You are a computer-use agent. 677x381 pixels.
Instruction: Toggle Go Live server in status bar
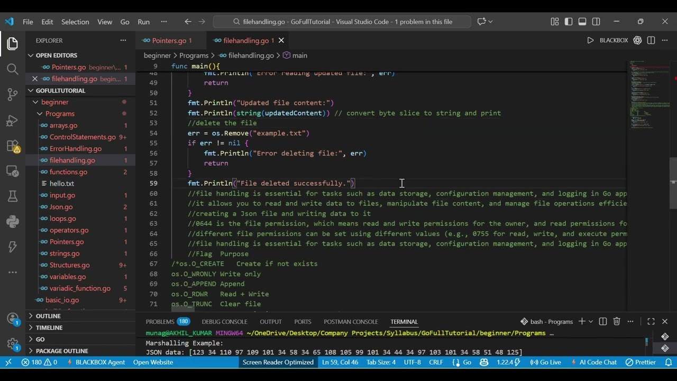pos(545,362)
